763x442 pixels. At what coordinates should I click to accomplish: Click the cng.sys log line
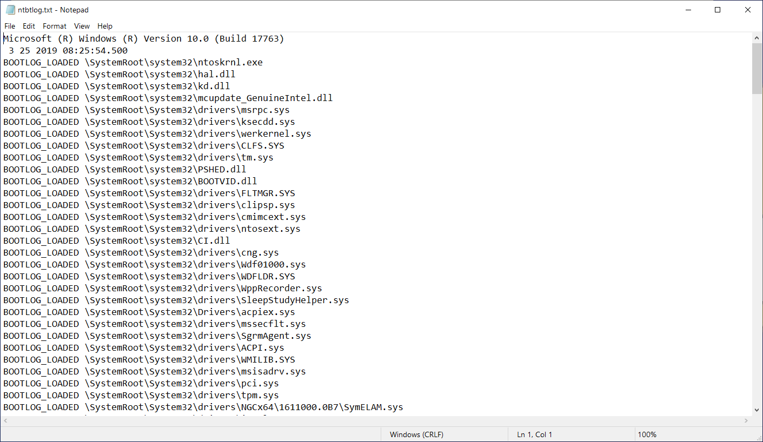point(141,253)
